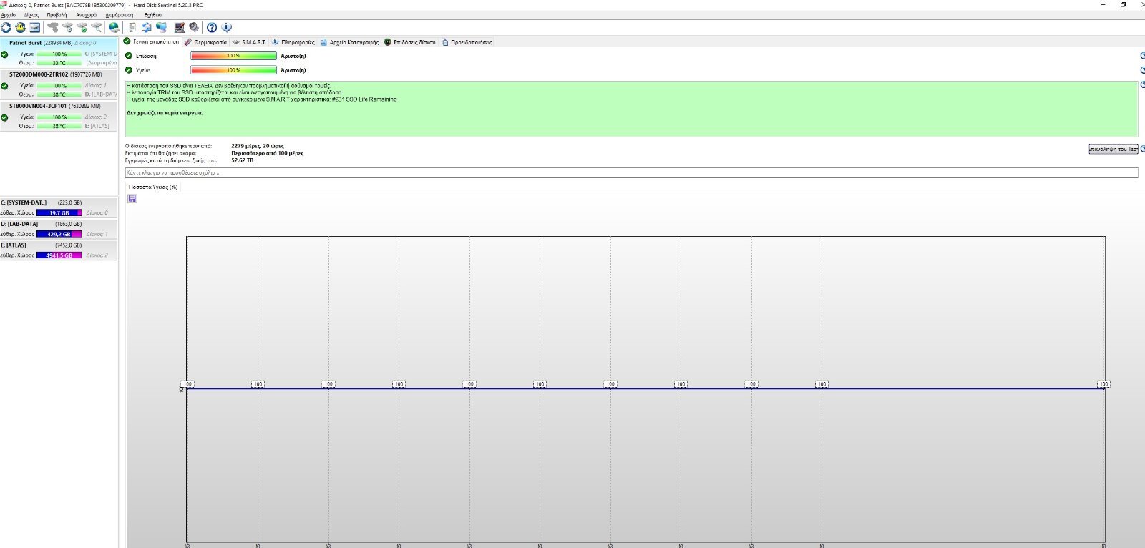1145x548 pixels.
Task: Click the Επανάληψη του Τεστ button
Action: point(1113,149)
